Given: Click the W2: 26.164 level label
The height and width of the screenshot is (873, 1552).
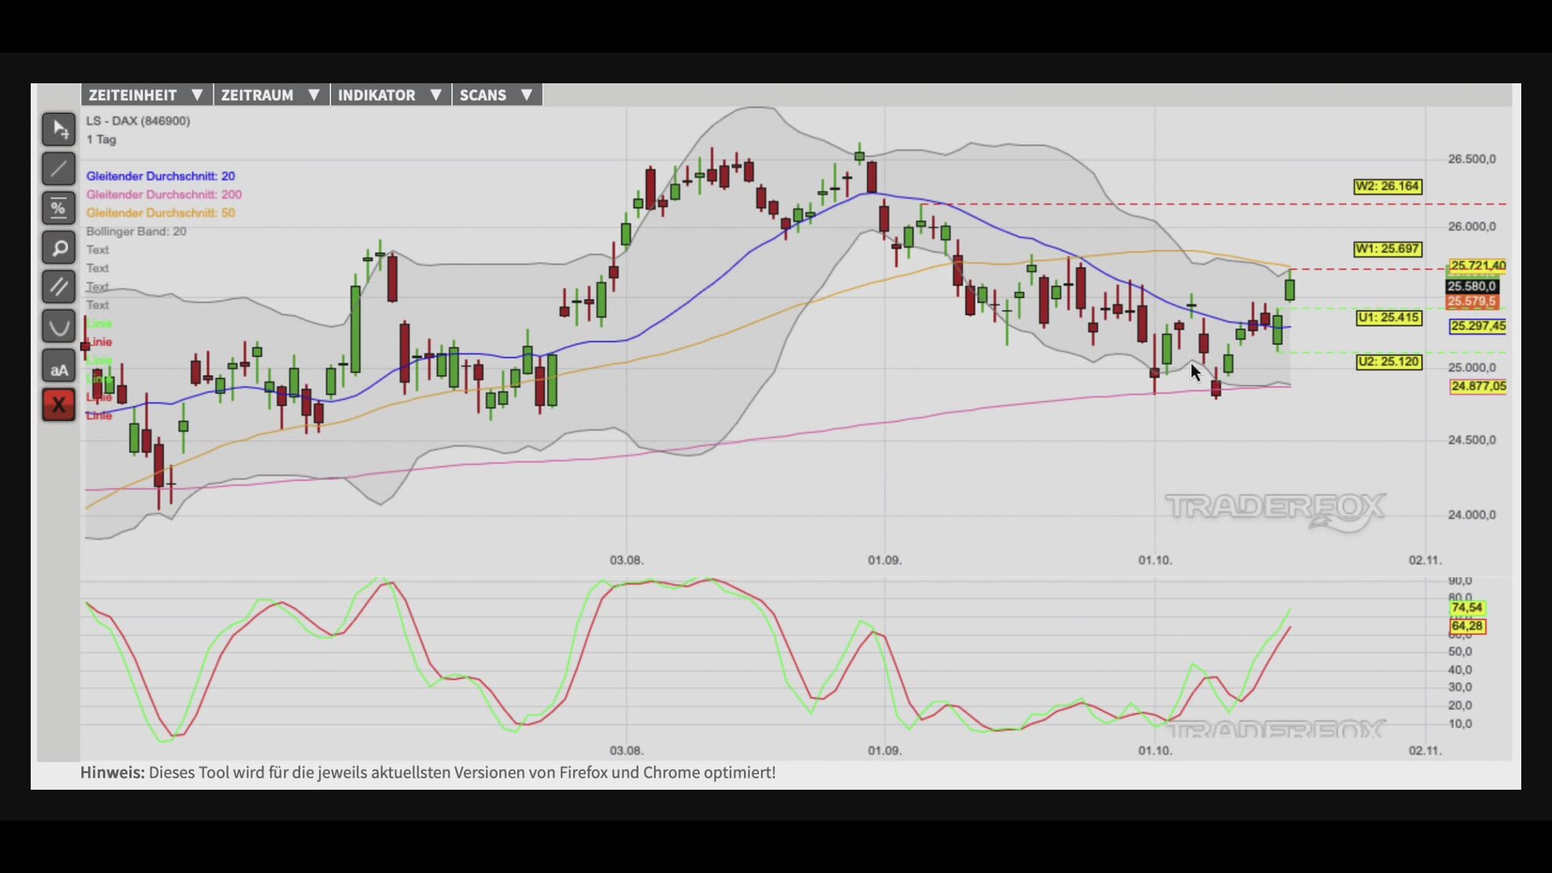Looking at the screenshot, I should coord(1388,186).
